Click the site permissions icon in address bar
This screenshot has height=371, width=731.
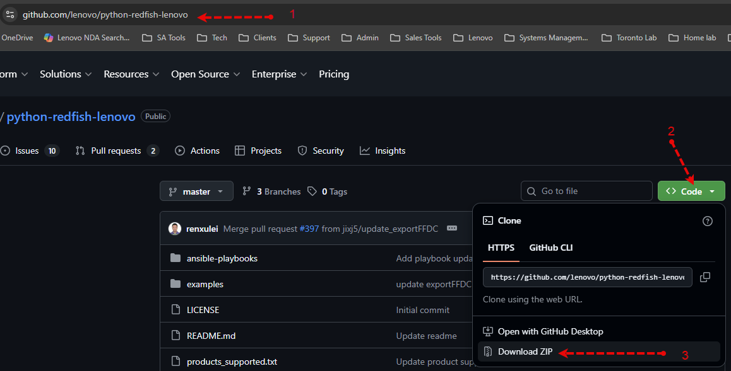click(10, 14)
